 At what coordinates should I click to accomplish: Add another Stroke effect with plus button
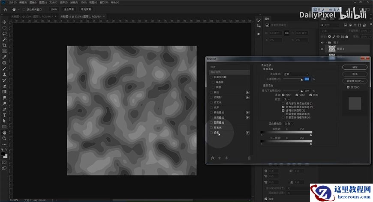tap(248, 92)
